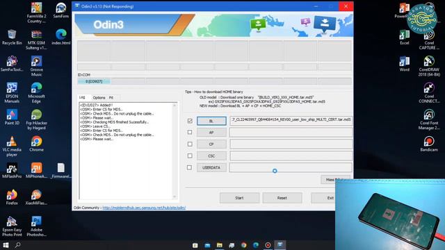Switch to Bandicam recorder in taskbar
Screen dimensions: 445x250
[x=268, y=245]
